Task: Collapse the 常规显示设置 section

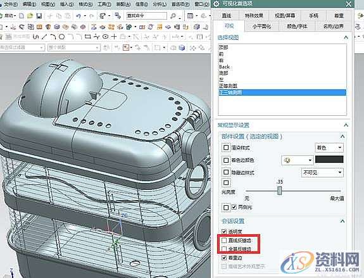Action: pyautogui.click(x=346, y=125)
